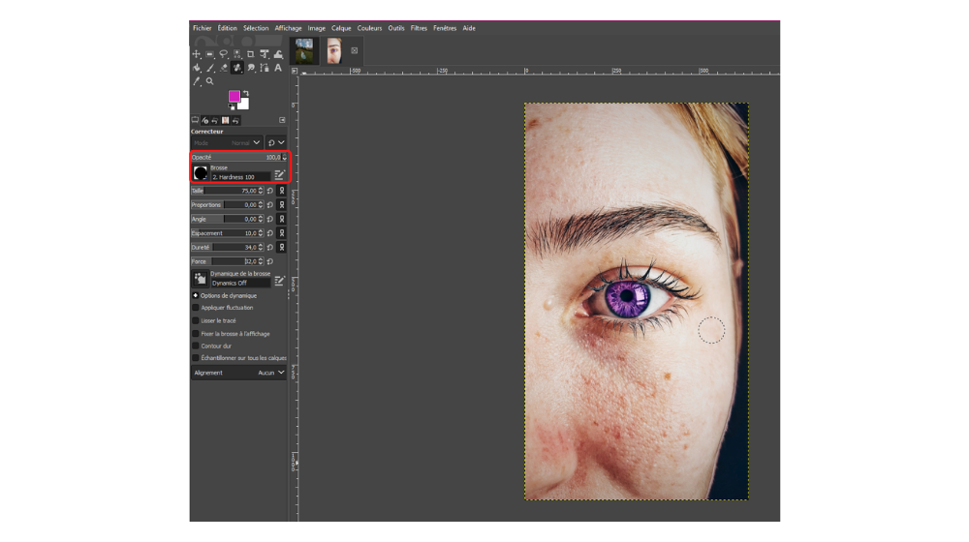
Task: Switch to the landscape image thumbnail tab
Action: (x=303, y=50)
